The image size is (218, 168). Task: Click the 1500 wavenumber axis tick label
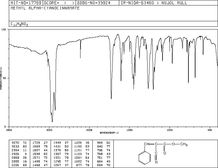coord(130,130)
